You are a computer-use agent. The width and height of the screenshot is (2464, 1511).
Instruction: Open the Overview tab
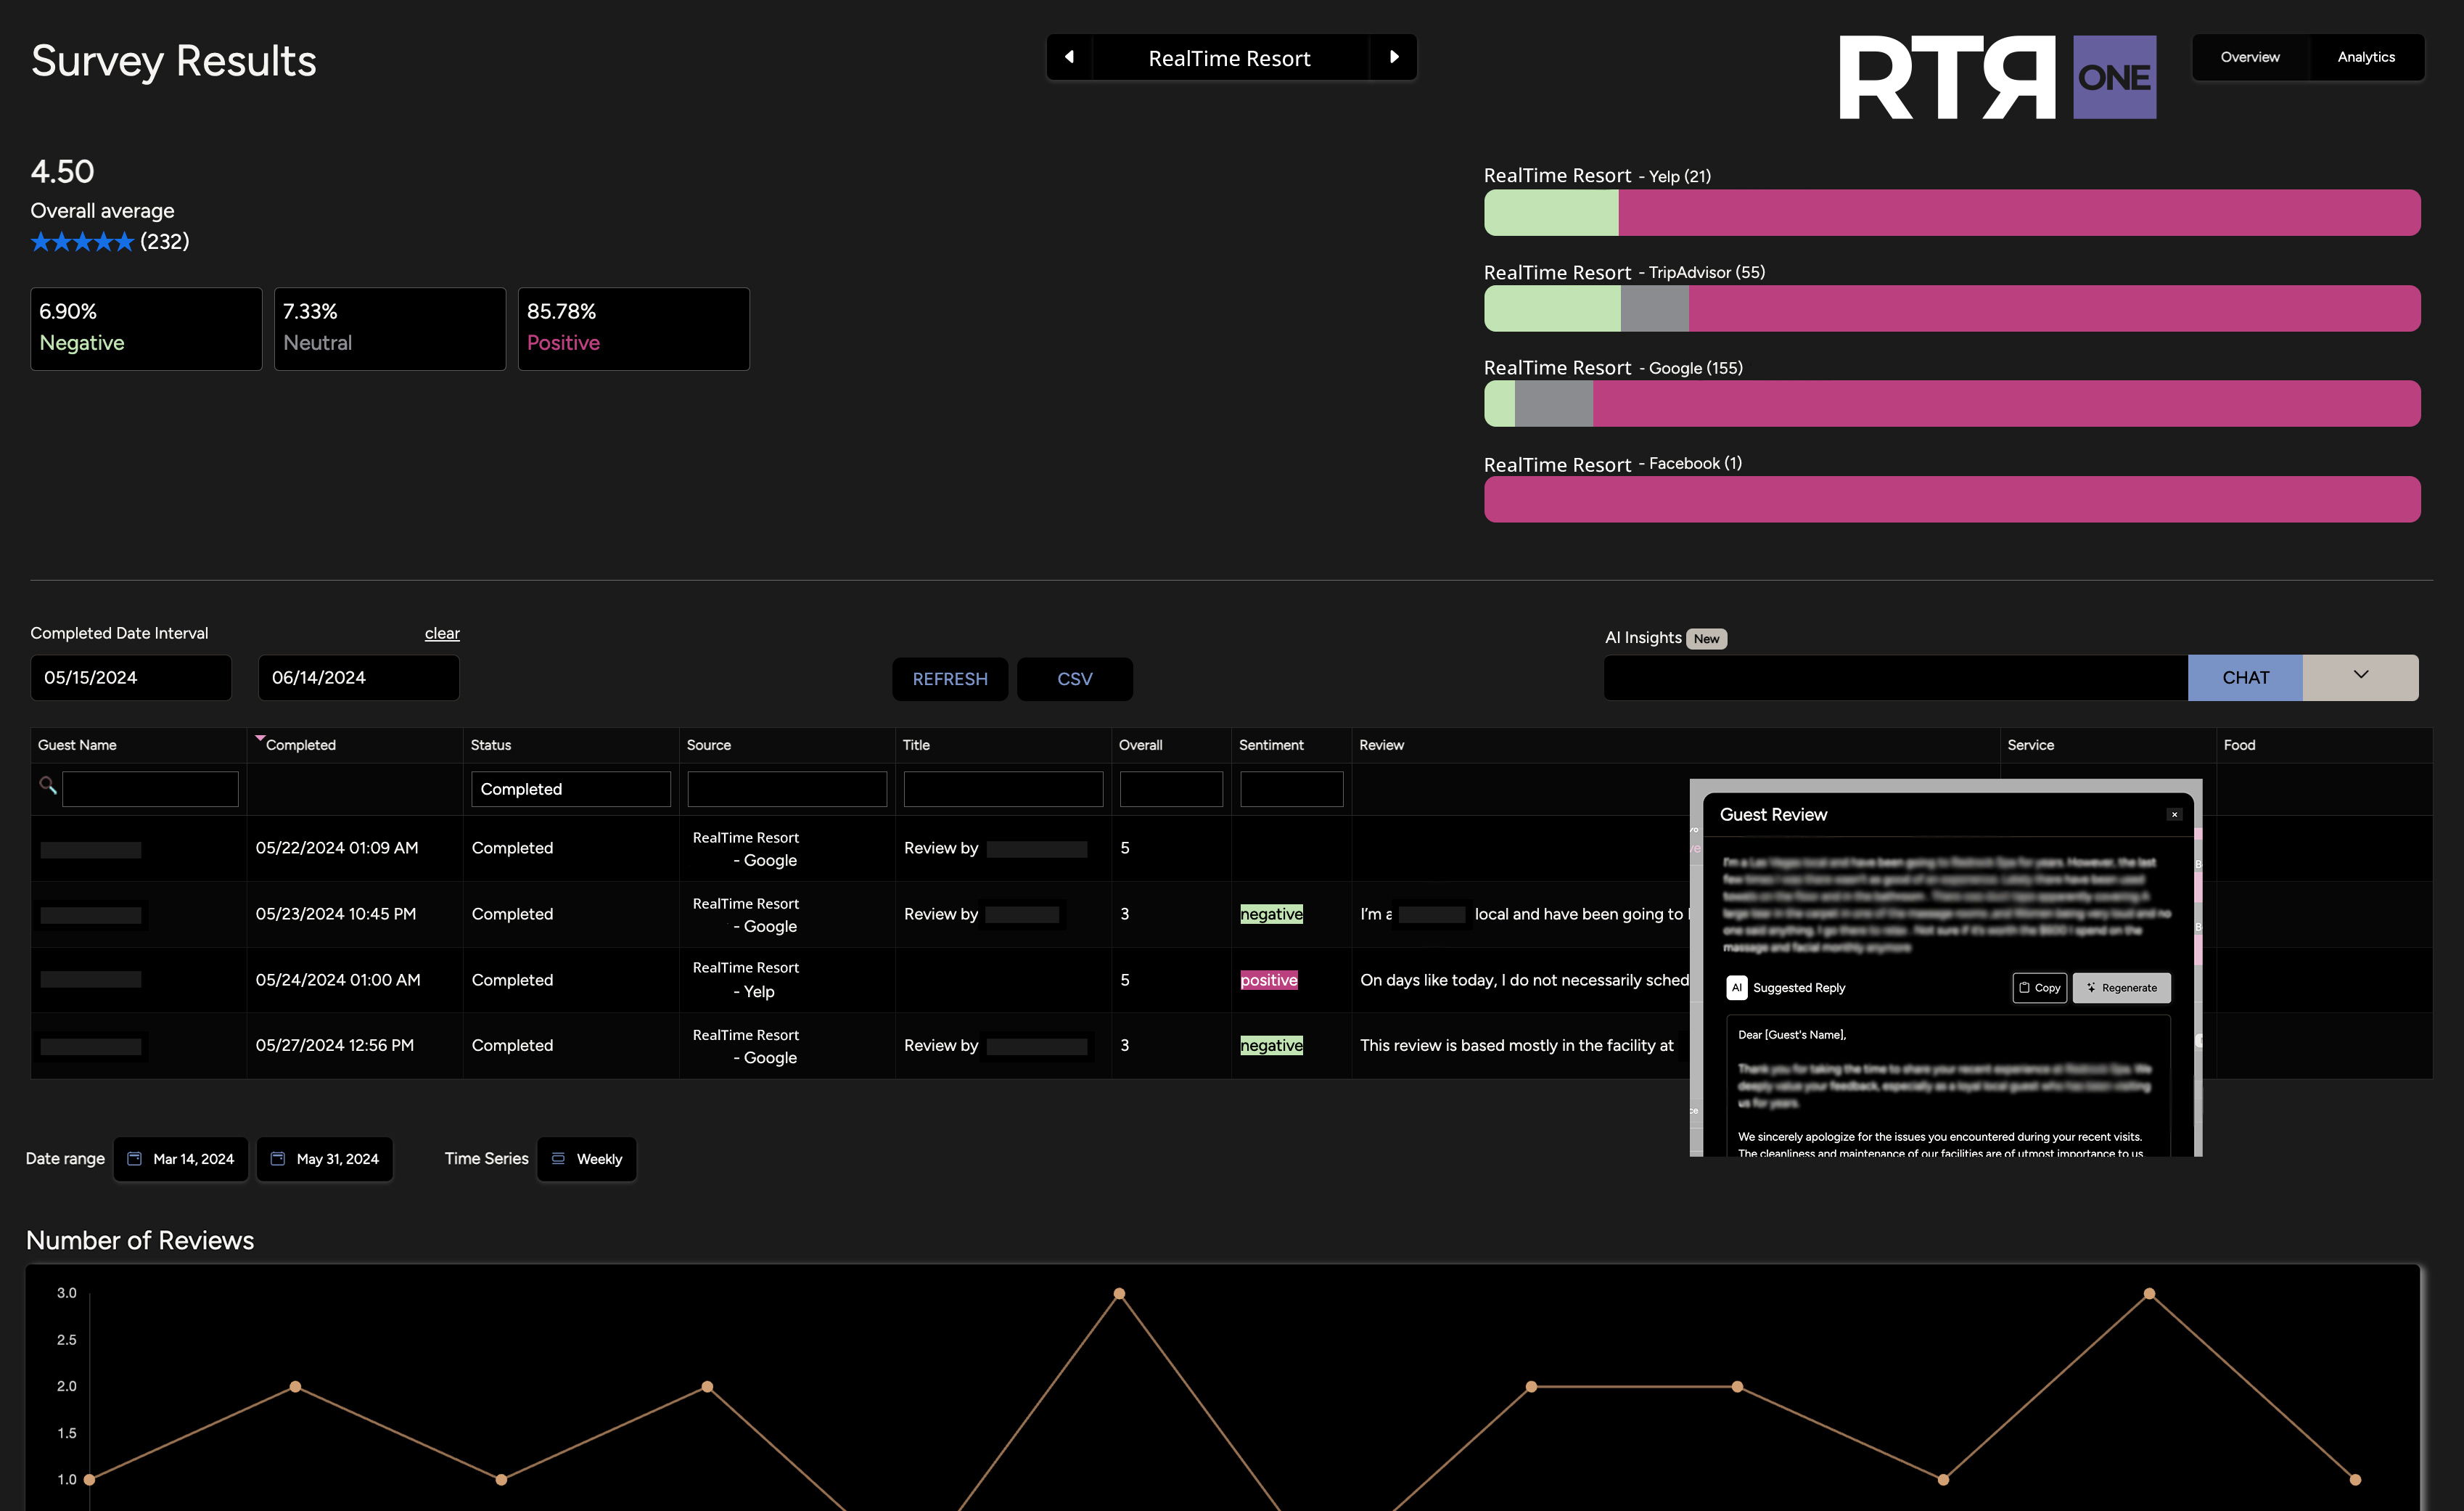pos(2250,57)
